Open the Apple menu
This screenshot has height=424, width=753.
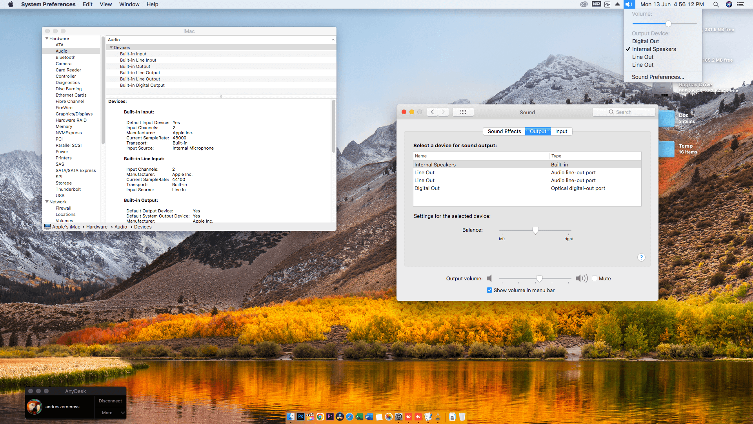[x=11, y=4]
